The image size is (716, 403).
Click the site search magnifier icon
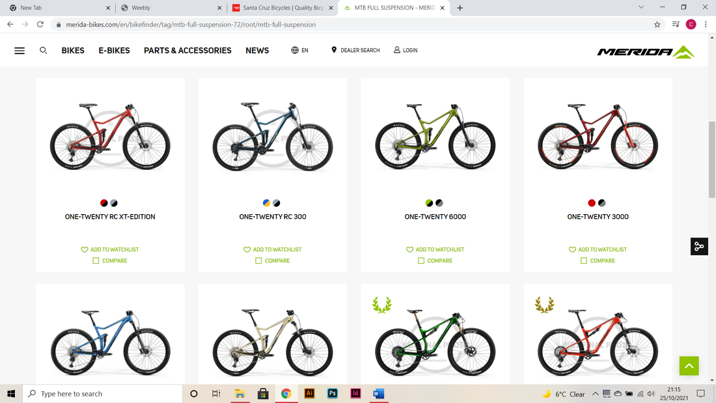[44, 50]
